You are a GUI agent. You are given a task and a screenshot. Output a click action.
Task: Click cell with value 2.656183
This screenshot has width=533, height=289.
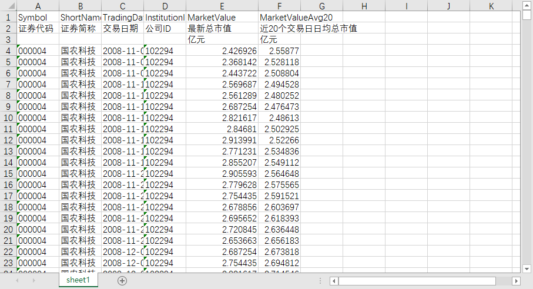click(279, 241)
